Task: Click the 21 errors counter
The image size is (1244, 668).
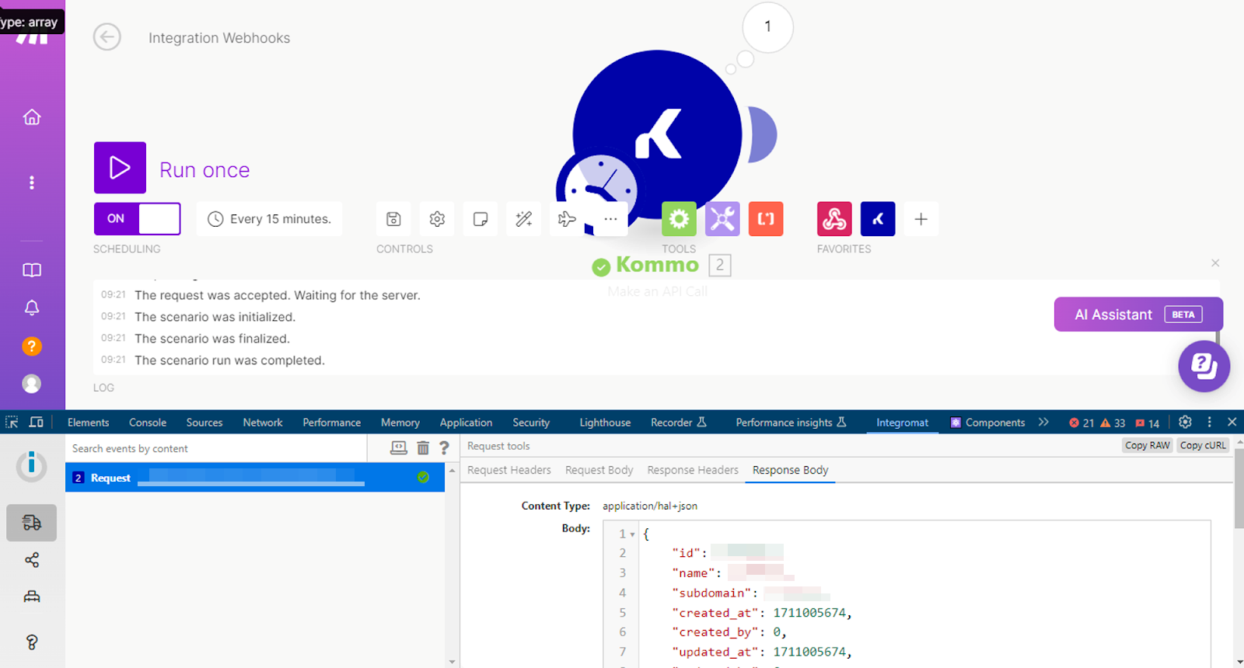Action: pyautogui.click(x=1082, y=423)
